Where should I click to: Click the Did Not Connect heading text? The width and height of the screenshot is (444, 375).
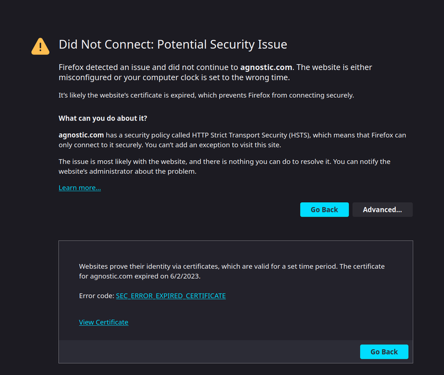pos(173,44)
